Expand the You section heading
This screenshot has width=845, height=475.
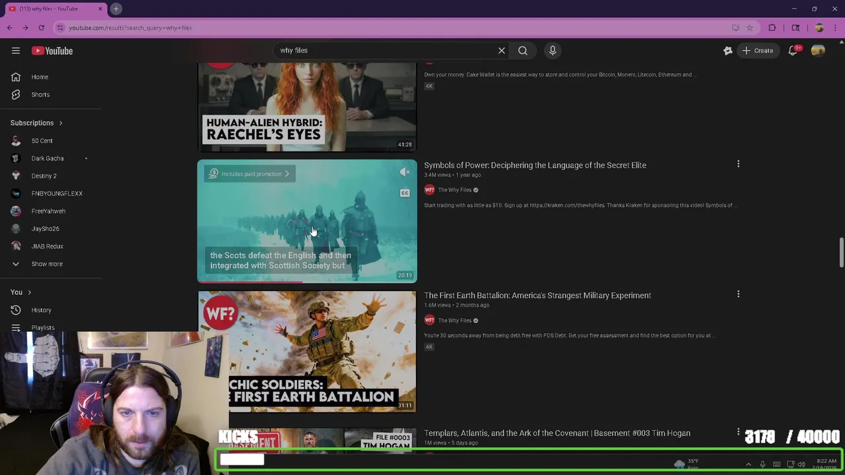[20, 292]
